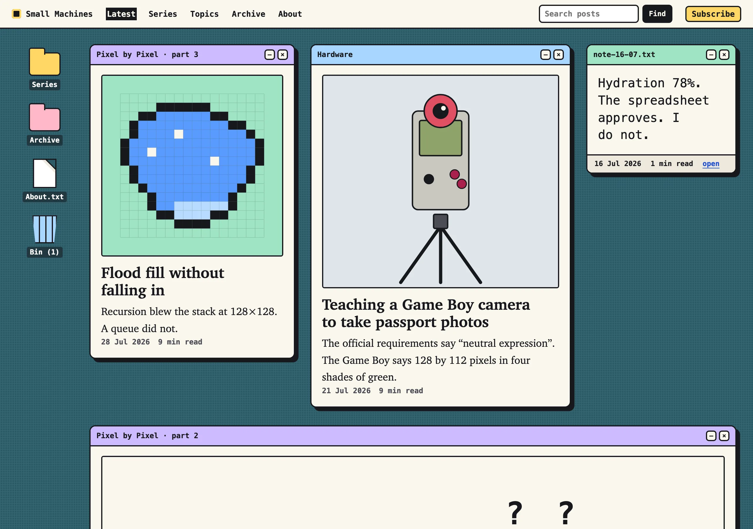This screenshot has width=753, height=529.
Task: Click the yellow Subscribe button
Action: [713, 14]
